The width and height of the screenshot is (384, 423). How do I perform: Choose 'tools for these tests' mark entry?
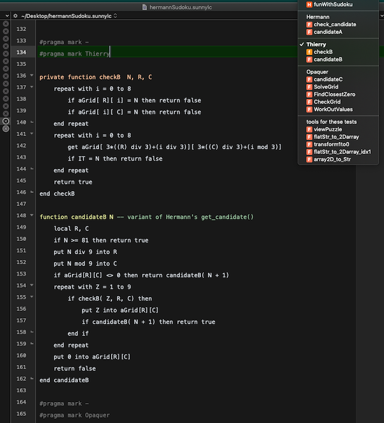[x=331, y=122]
